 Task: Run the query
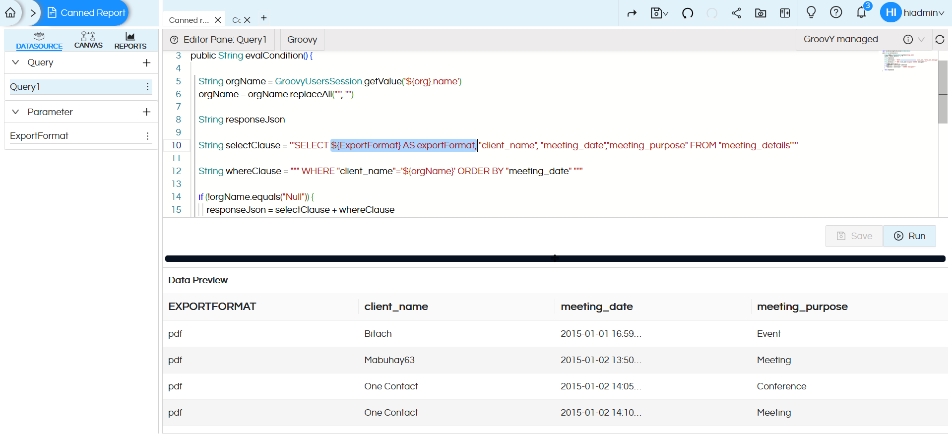click(x=909, y=236)
